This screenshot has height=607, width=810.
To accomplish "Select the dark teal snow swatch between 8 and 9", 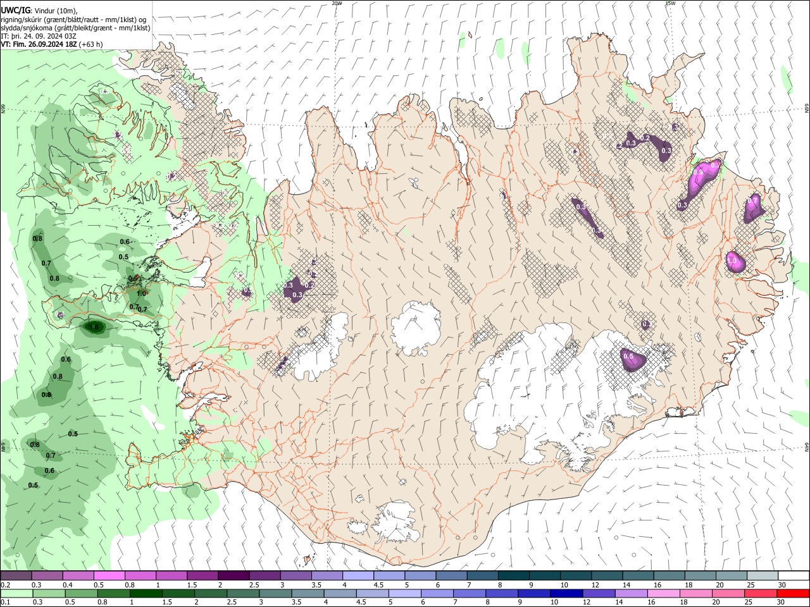I will tap(514, 575).
